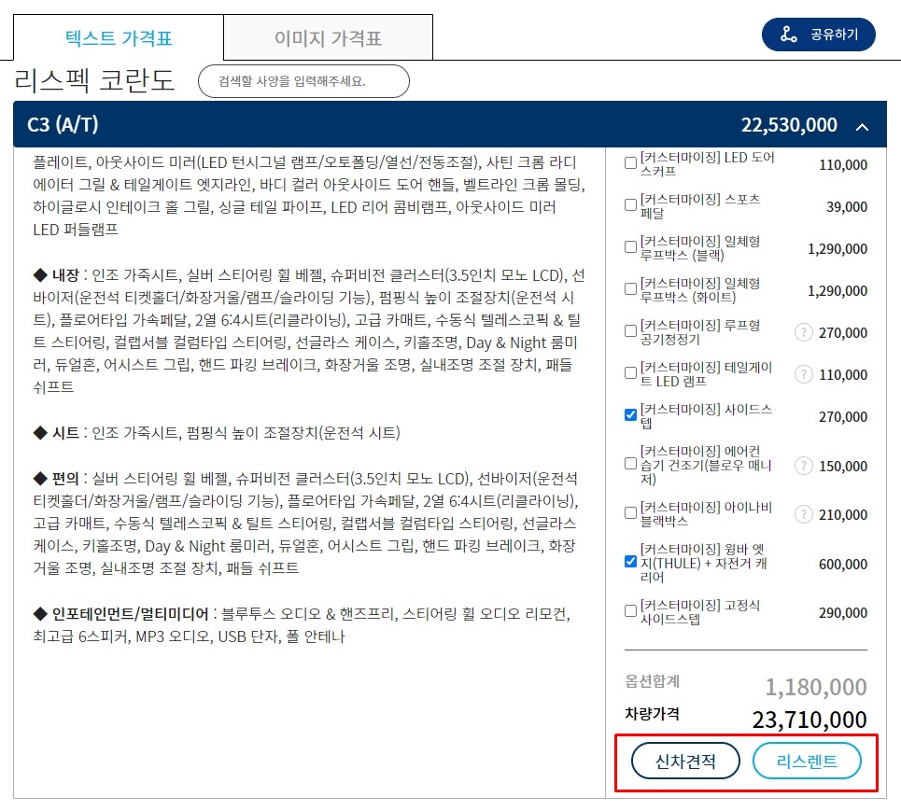Click the 리스렌트 button
901x811 pixels.
coord(807,761)
